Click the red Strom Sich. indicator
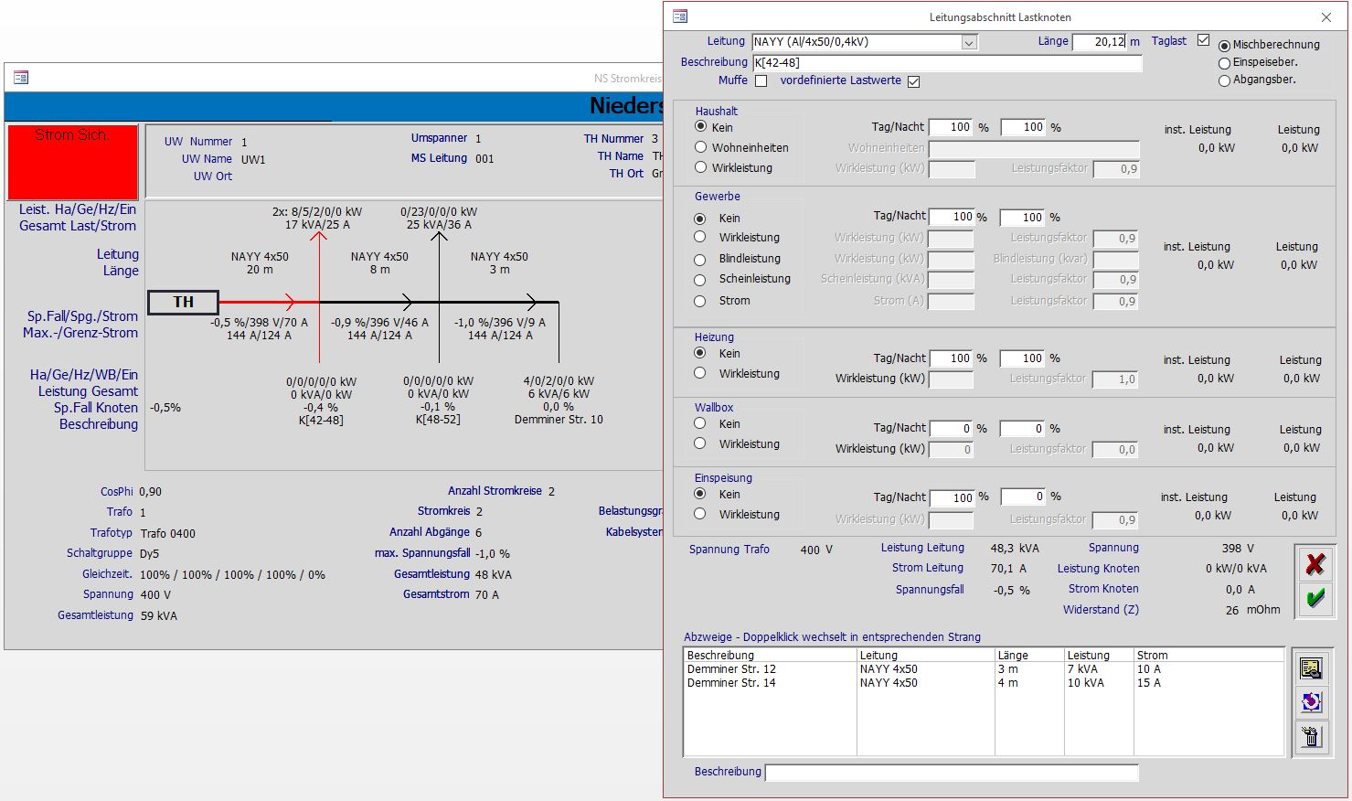This screenshot has width=1352, height=801. (72, 161)
